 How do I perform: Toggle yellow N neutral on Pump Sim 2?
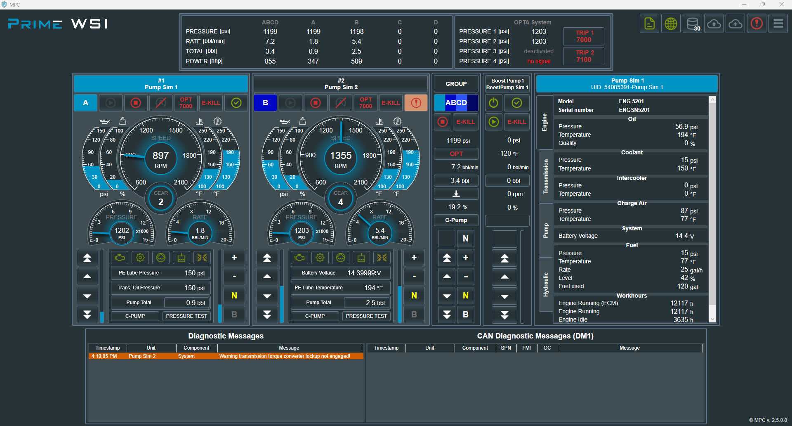414,296
